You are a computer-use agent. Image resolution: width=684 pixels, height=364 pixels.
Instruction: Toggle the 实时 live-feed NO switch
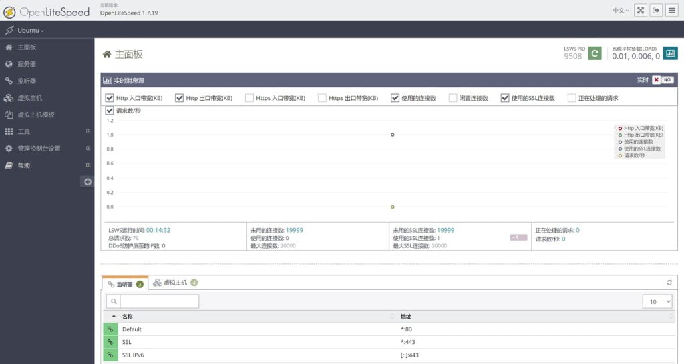click(662, 80)
